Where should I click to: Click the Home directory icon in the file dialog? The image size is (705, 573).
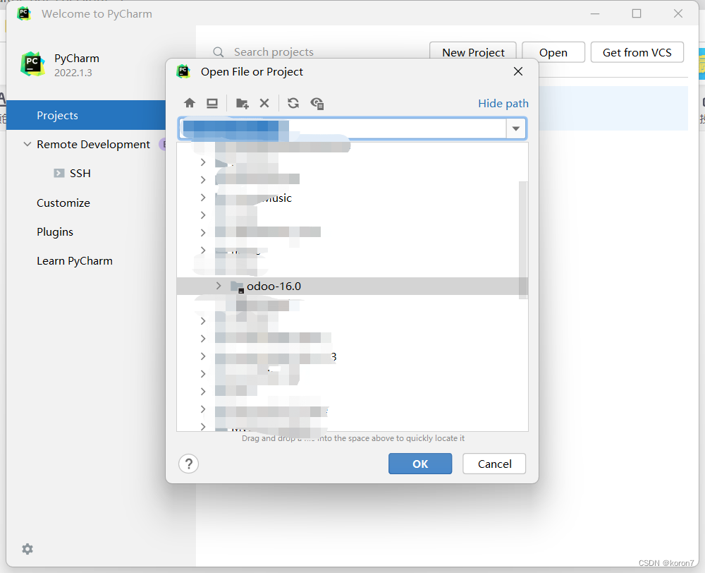(190, 103)
